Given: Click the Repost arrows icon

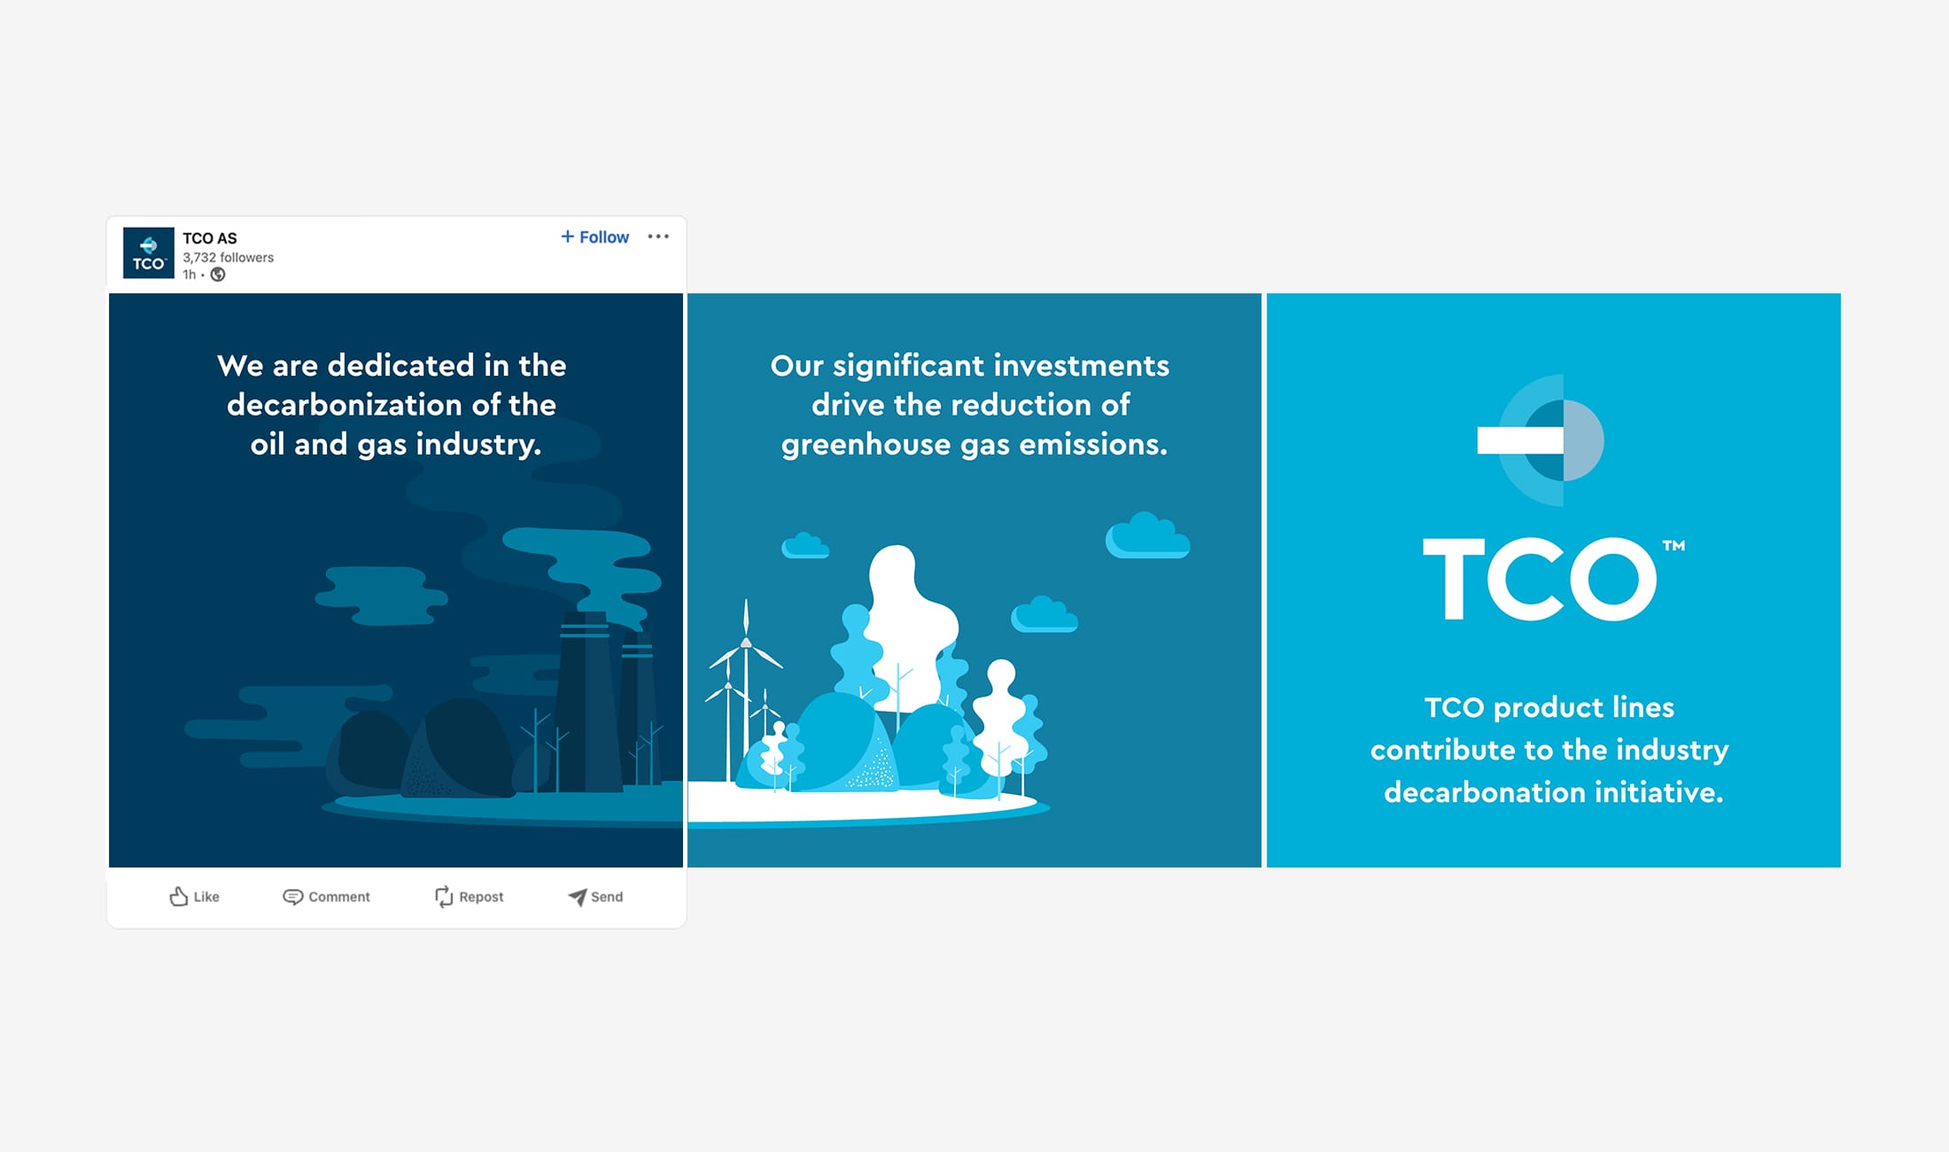Looking at the screenshot, I should (444, 897).
